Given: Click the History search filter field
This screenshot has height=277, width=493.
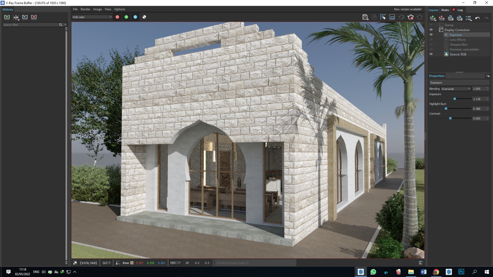Looking at the screenshot, I should click(x=31, y=25).
